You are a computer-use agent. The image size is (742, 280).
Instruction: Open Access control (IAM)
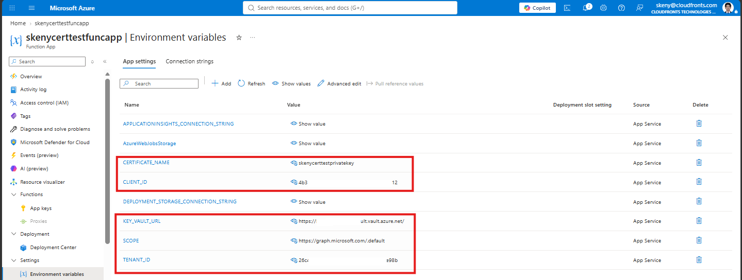point(44,102)
